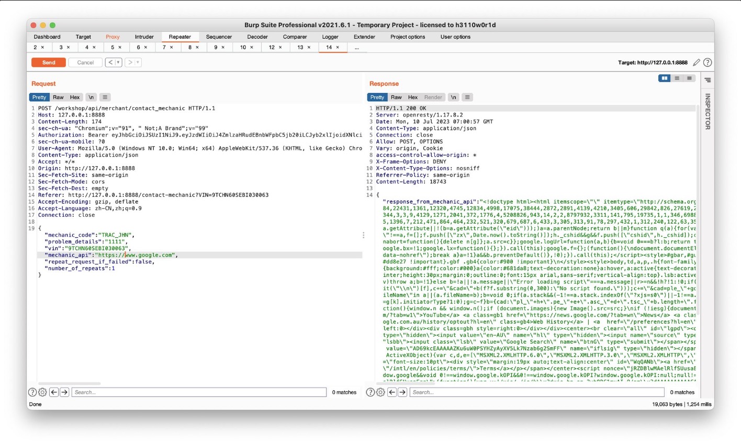The width and height of the screenshot is (741, 444).
Task: Click the Response search field
Action: coord(537,392)
